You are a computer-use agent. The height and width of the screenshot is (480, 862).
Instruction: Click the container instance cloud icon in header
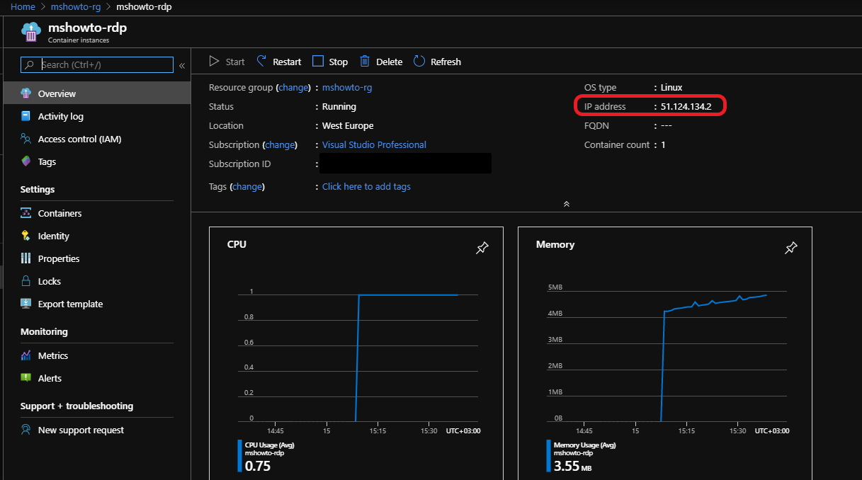[x=31, y=32]
